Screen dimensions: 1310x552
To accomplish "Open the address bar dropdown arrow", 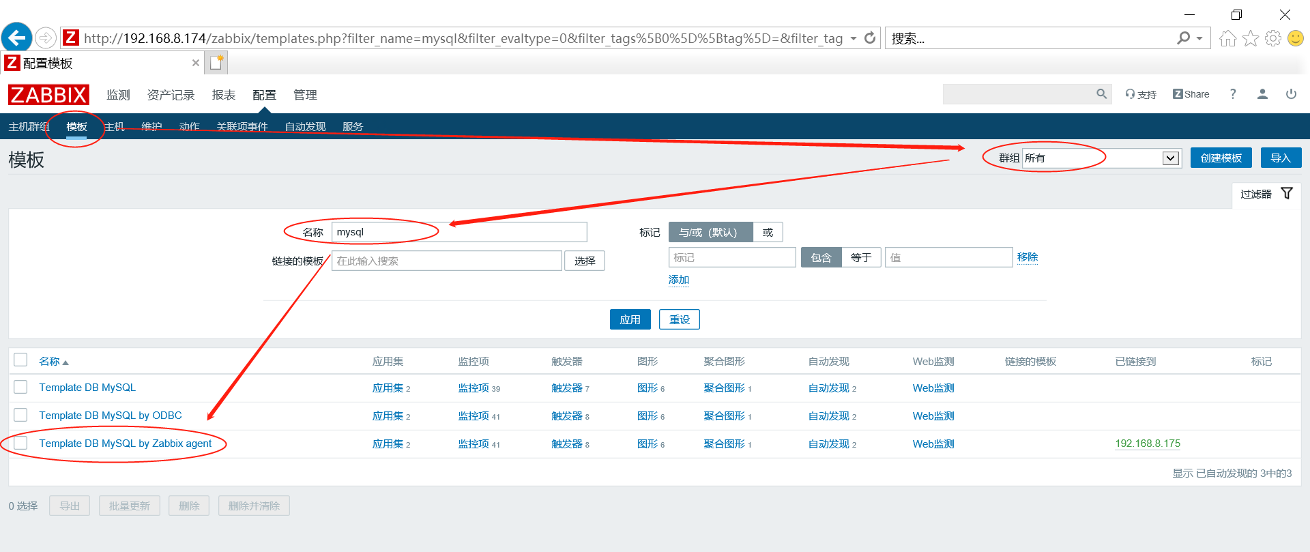I will click(854, 38).
